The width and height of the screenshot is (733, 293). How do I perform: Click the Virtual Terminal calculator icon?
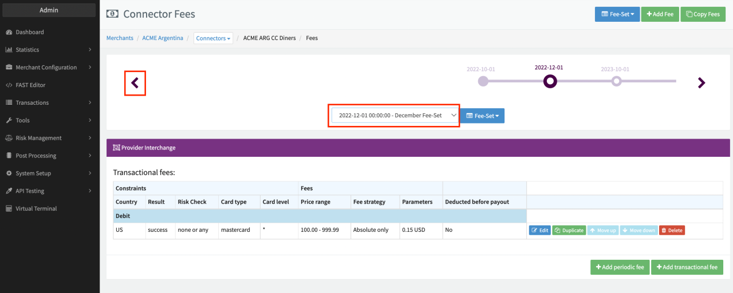(9, 209)
